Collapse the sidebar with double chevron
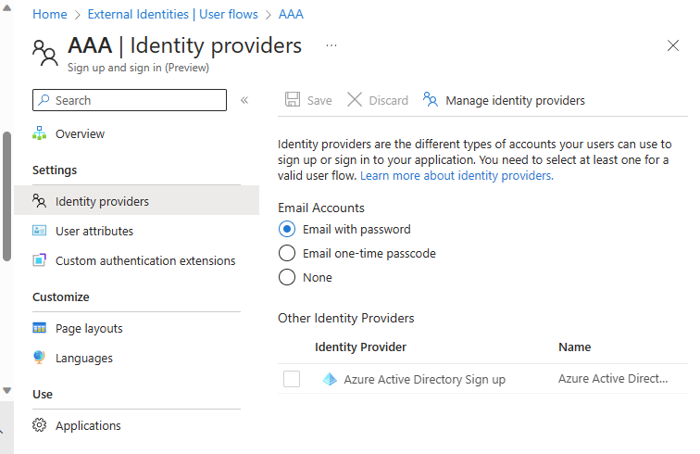Image resolution: width=700 pixels, height=454 pixels. tap(244, 100)
